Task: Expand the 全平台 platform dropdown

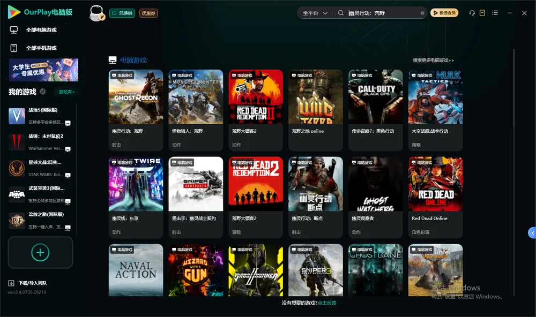Action: [315, 13]
